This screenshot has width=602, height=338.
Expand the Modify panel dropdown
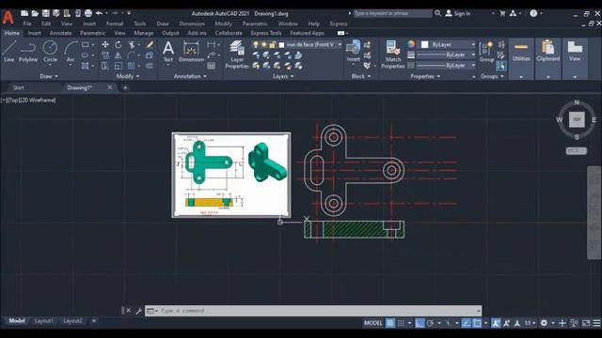pyautogui.click(x=128, y=76)
